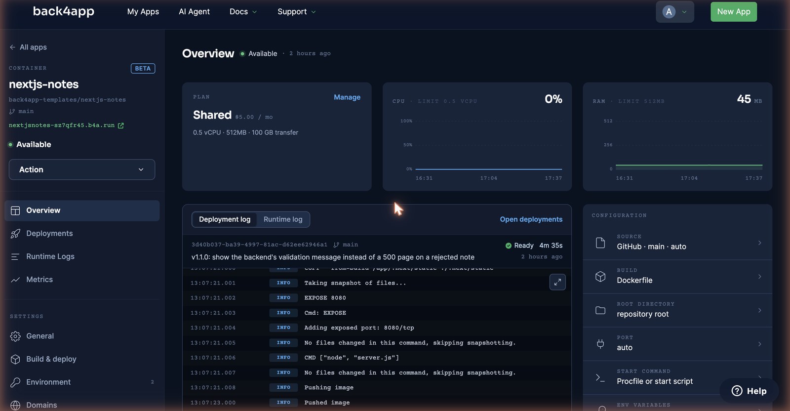The height and width of the screenshot is (411, 790).
Task: Click the Build cube icon in Configuration
Action: tap(600, 277)
